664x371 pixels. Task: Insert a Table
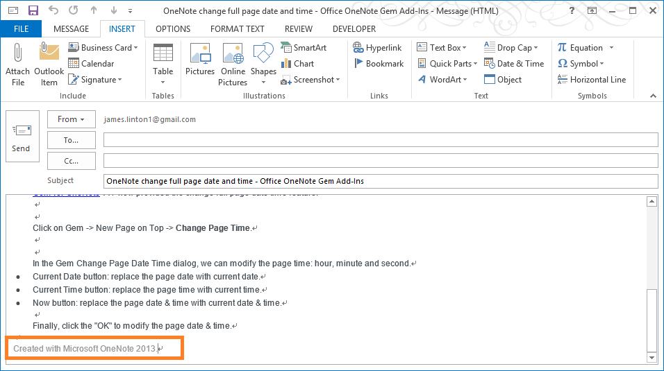[x=163, y=59]
